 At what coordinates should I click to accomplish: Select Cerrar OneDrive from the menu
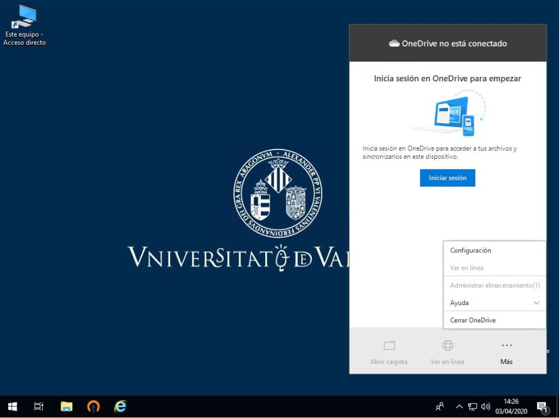(494, 320)
